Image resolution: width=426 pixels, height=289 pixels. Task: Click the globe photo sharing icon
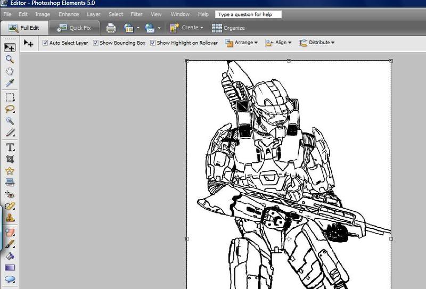129,28
